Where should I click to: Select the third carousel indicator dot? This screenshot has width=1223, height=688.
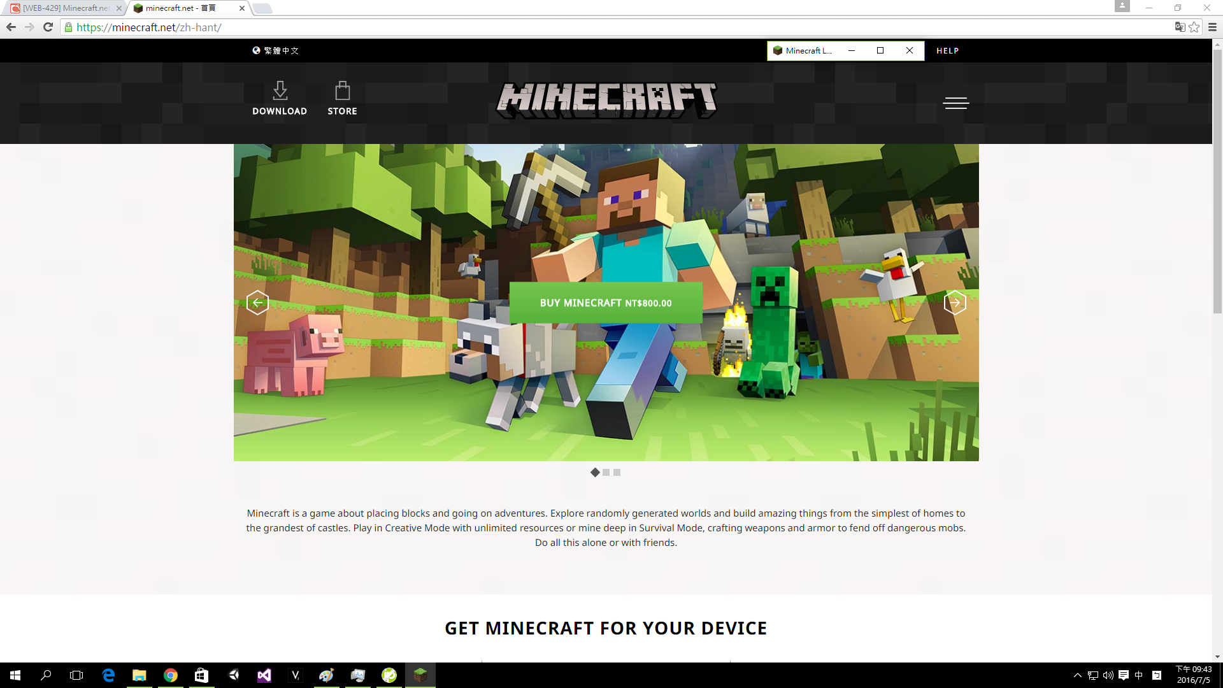[x=617, y=472]
